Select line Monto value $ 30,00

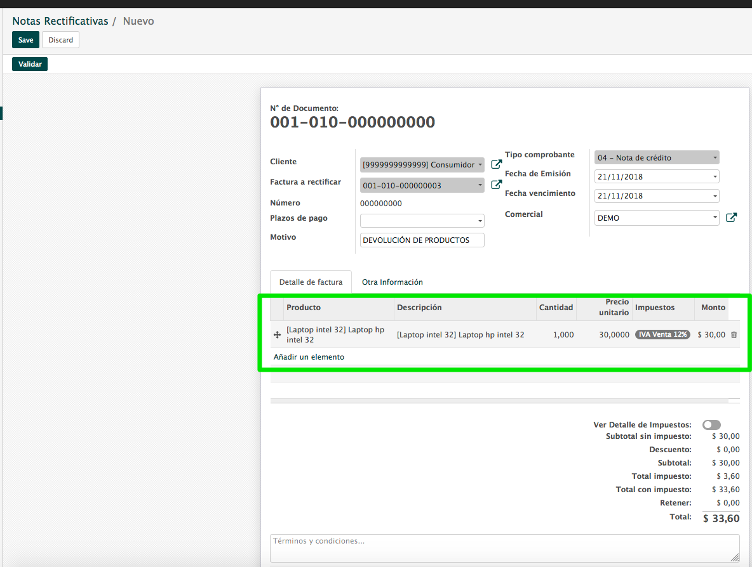pyautogui.click(x=711, y=335)
